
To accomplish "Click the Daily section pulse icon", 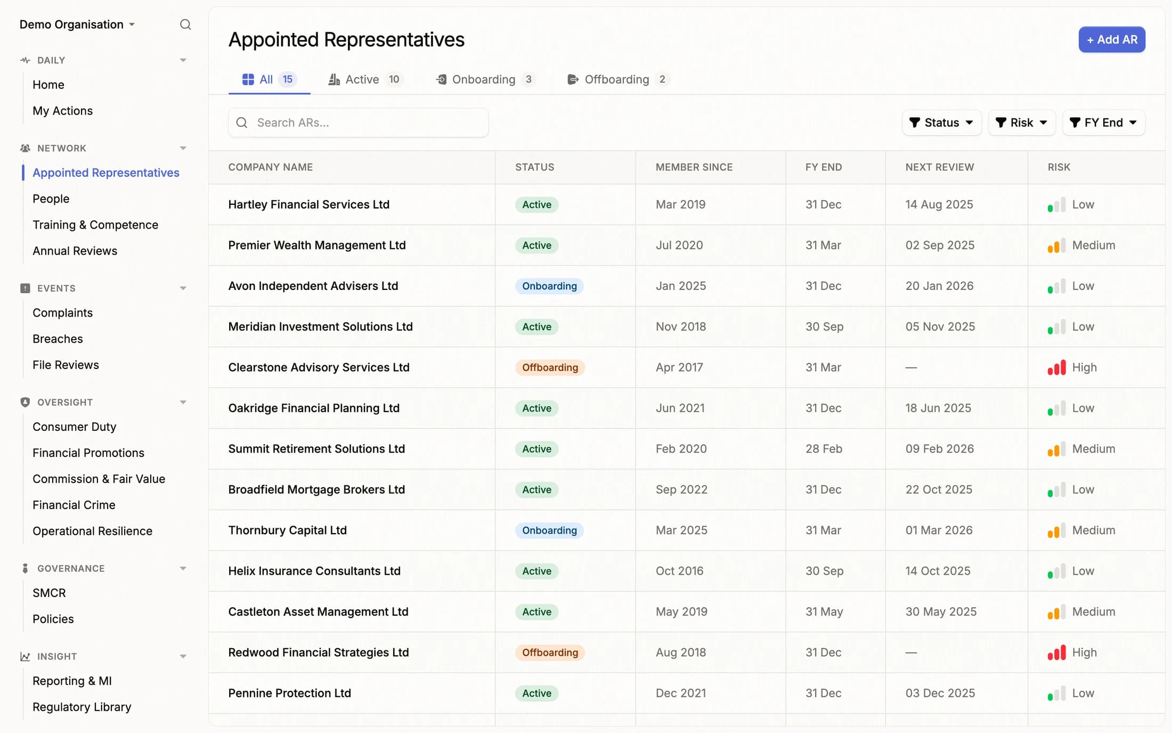I will tap(25, 60).
